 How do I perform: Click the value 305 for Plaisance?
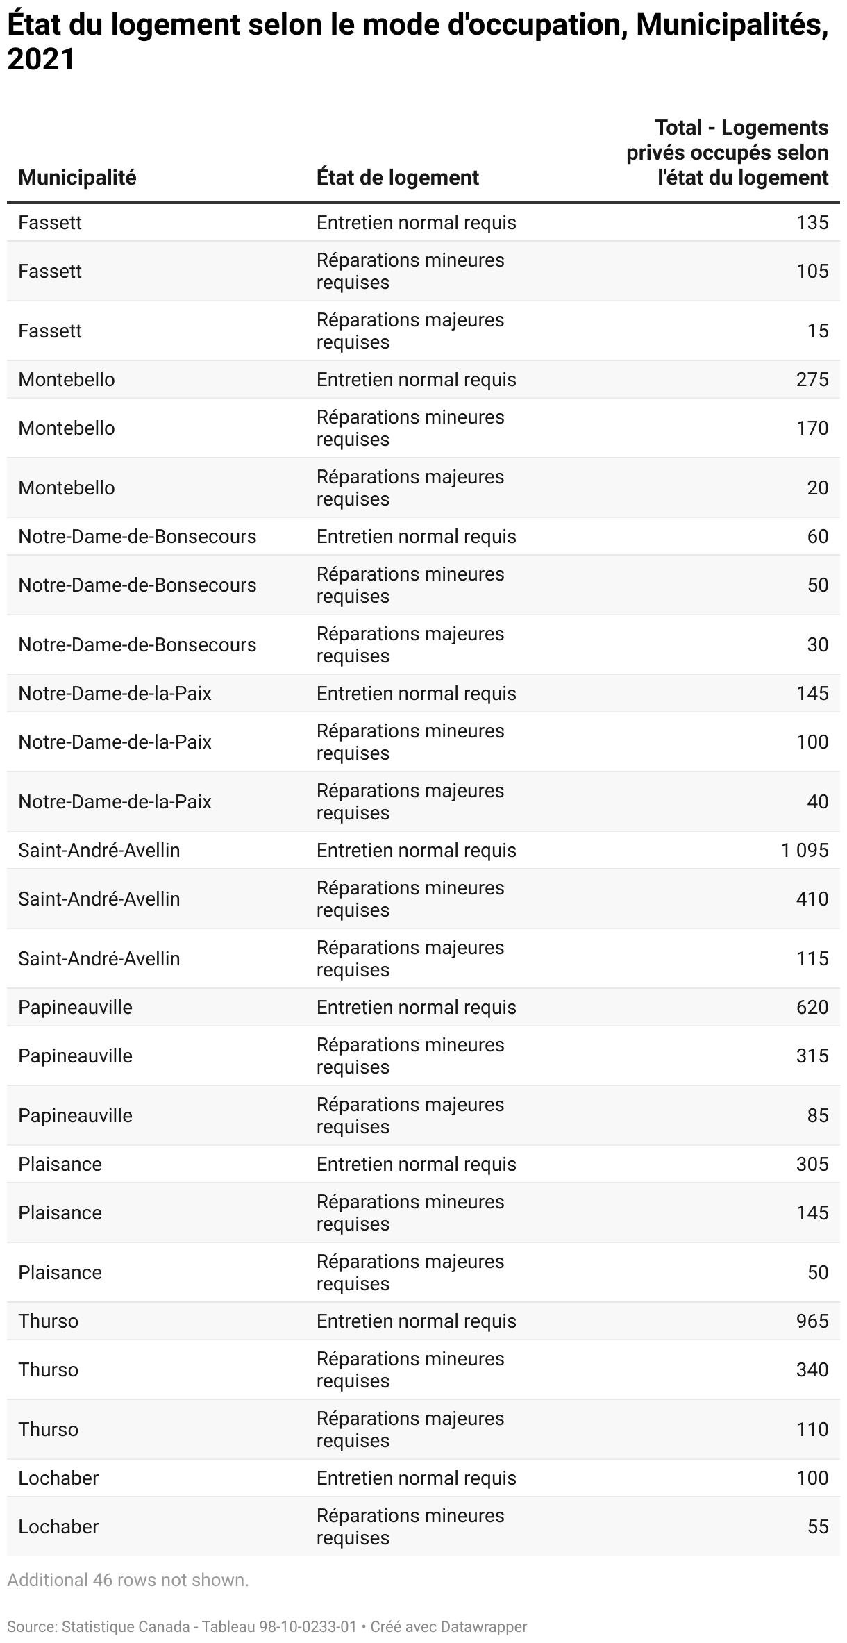(x=812, y=1164)
